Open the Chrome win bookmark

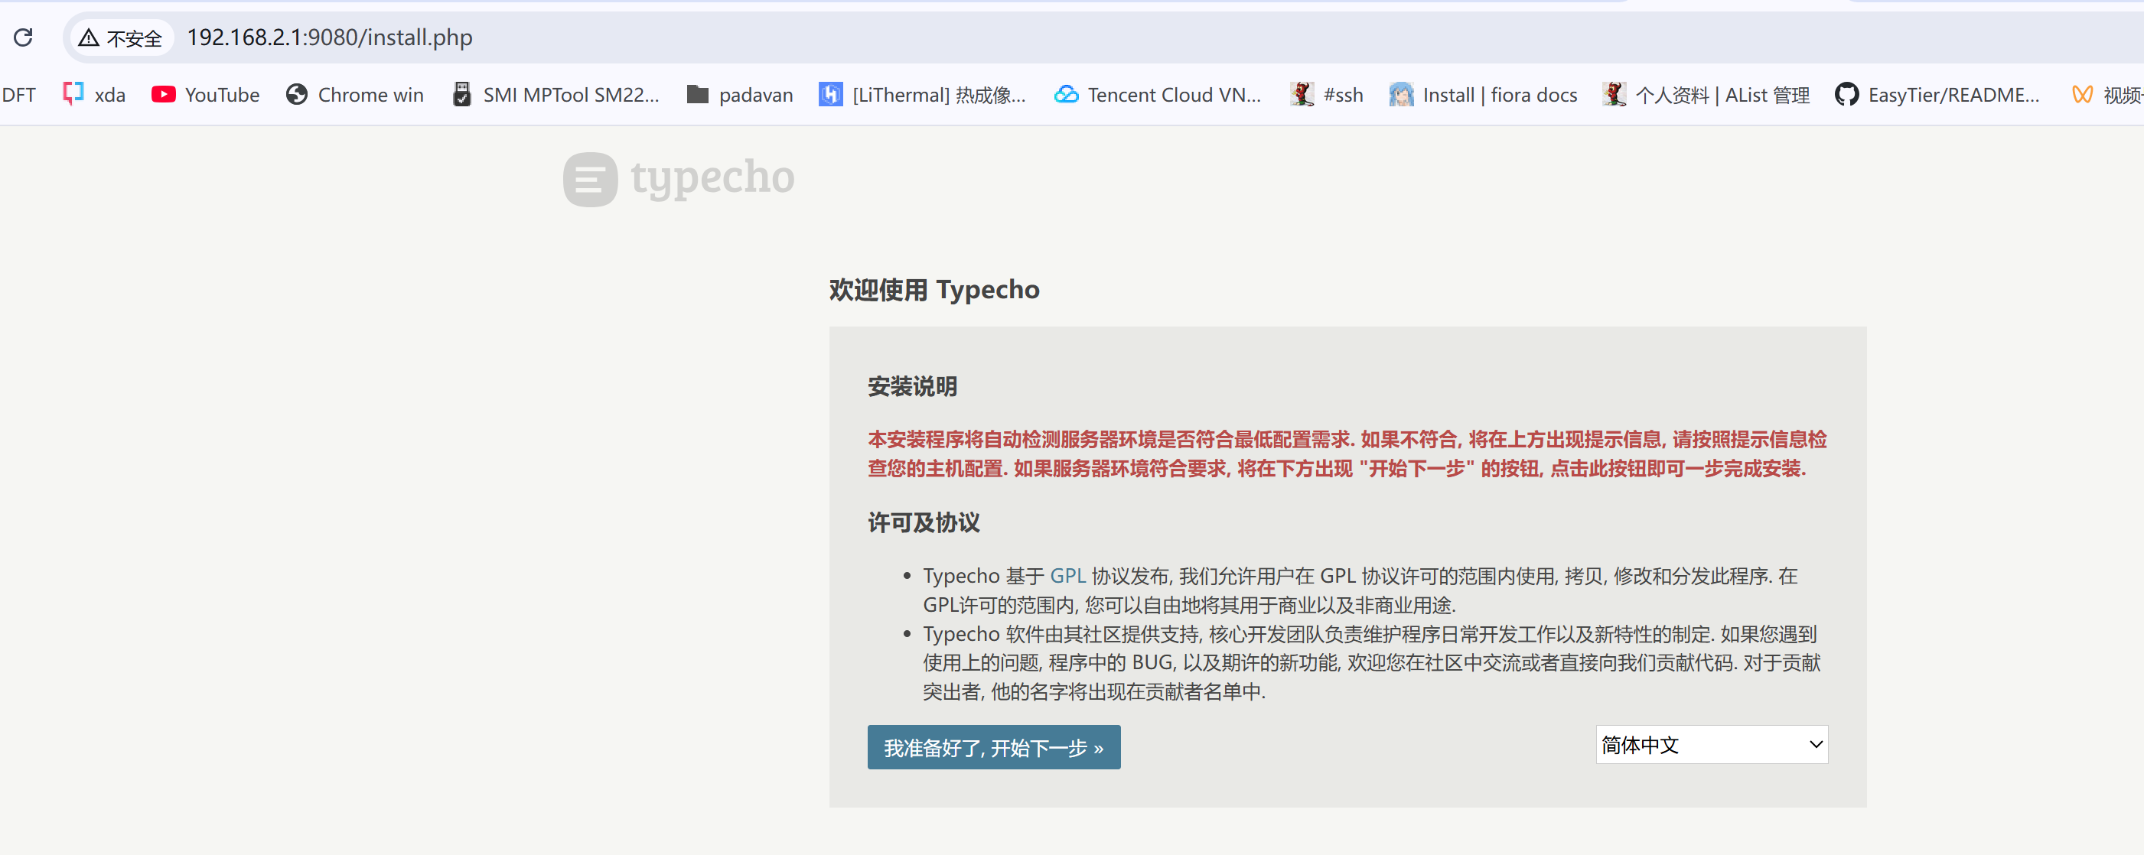coord(355,95)
